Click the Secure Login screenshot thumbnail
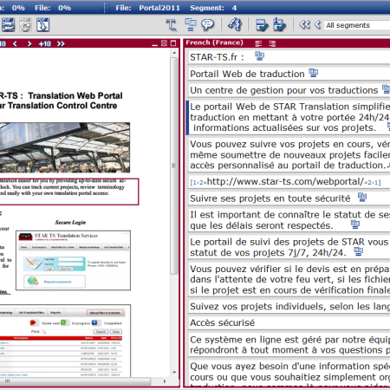 (x=73, y=260)
